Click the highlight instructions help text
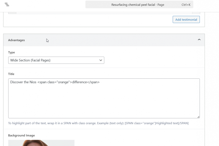Viewport: 219px width, 146px height. point(98,123)
